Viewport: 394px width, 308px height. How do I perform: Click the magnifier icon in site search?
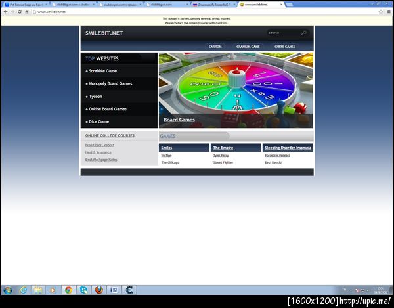[303, 33]
